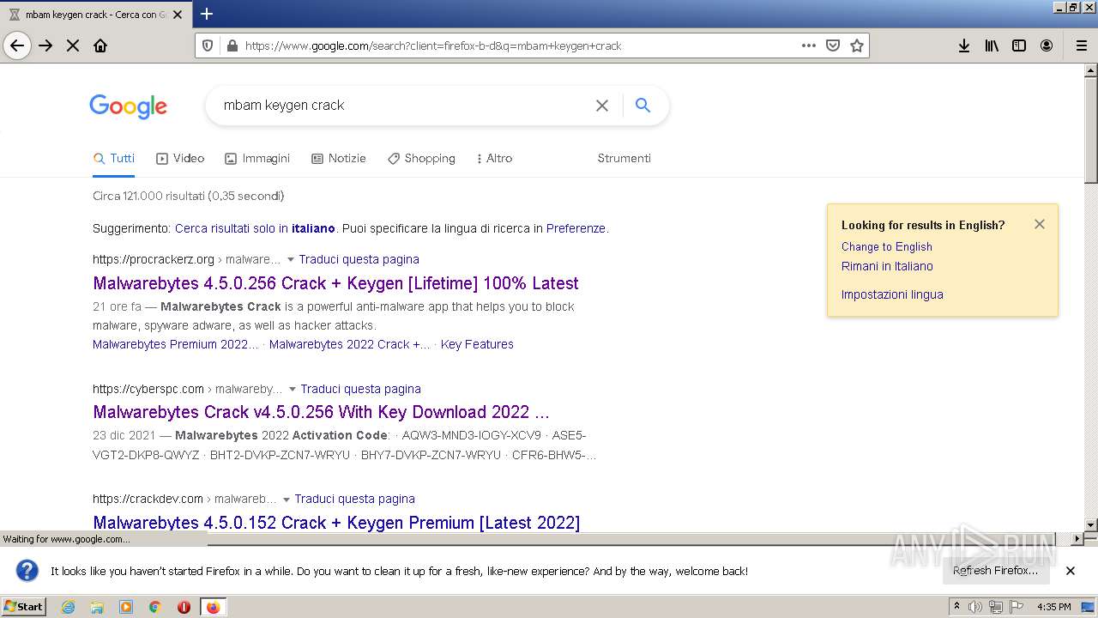Launch Chrome from the taskbar
This screenshot has width=1098, height=618.
tap(155, 607)
